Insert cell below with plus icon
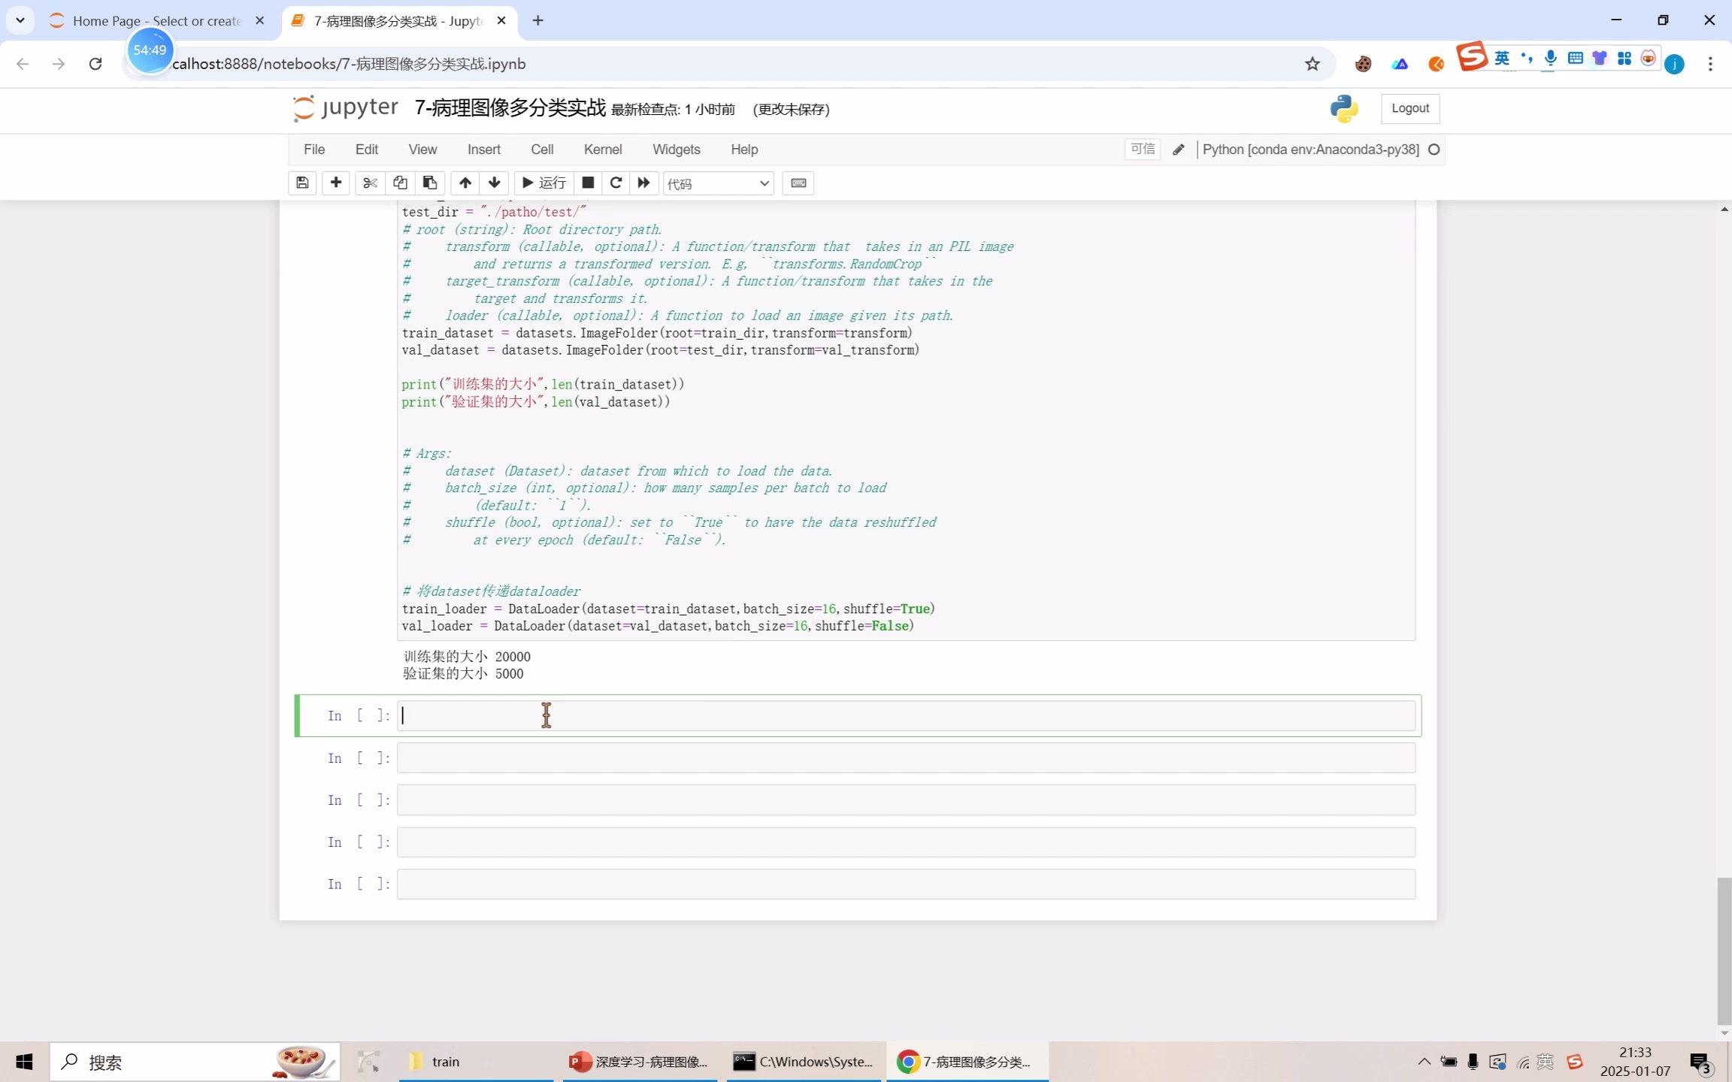1732x1082 pixels. click(336, 183)
